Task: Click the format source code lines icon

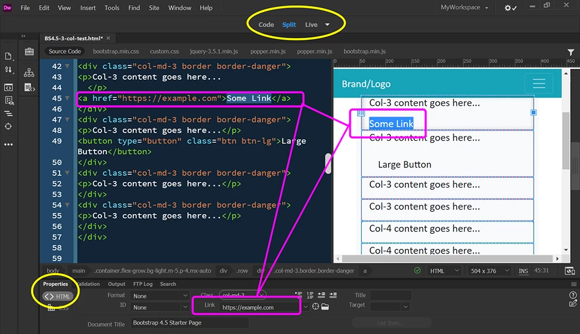Action: 8,113
